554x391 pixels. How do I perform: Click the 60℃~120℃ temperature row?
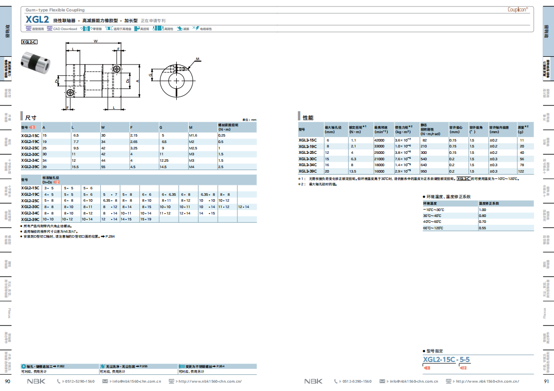tap(478, 228)
